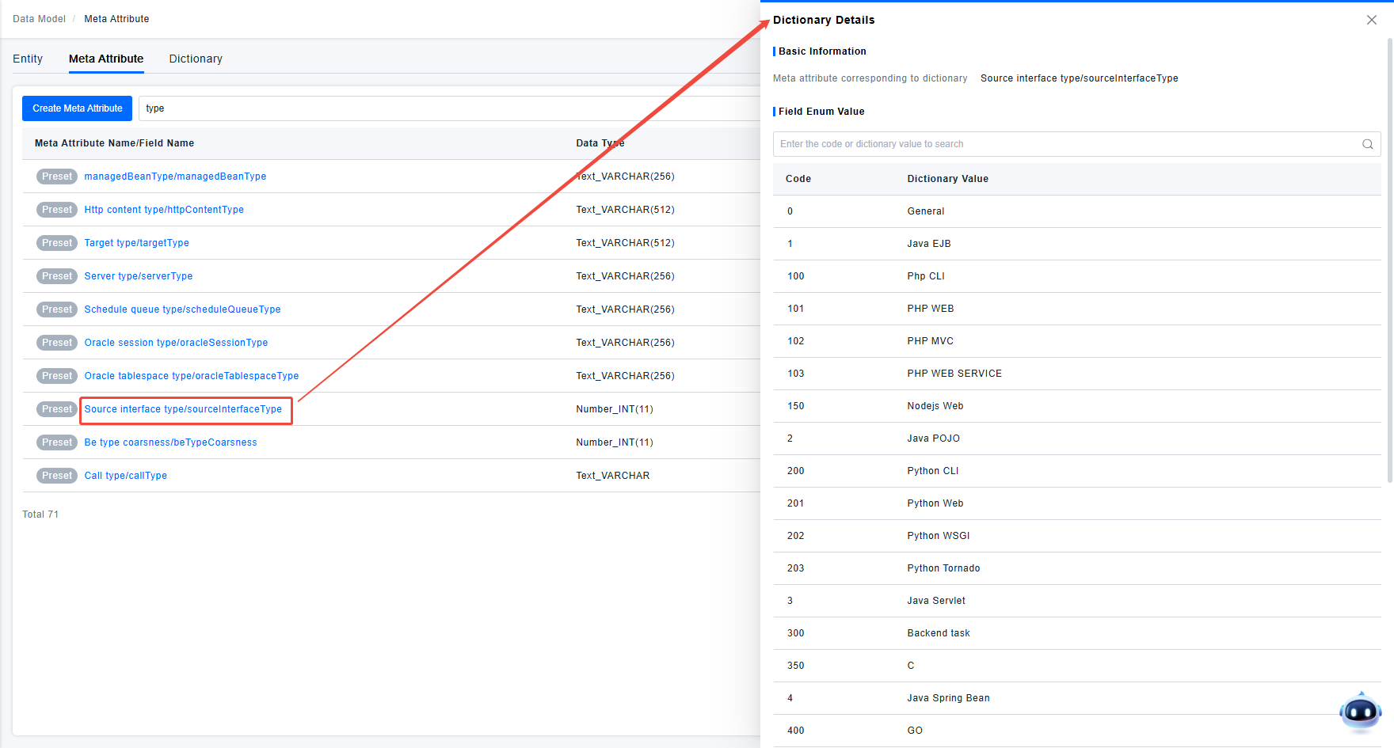Open the robot assistant chat icon
The height and width of the screenshot is (748, 1394).
coord(1360,712)
